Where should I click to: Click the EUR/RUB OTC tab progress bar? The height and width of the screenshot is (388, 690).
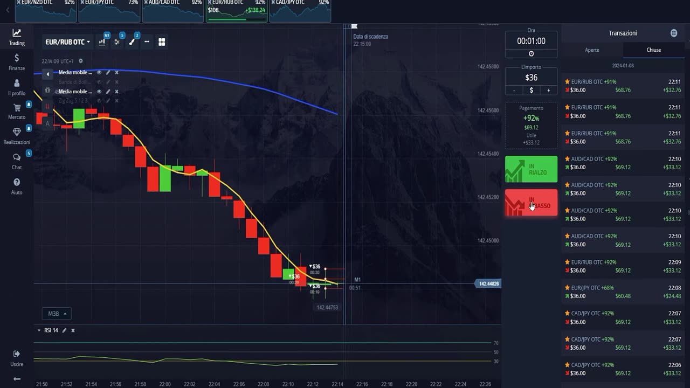click(x=236, y=19)
